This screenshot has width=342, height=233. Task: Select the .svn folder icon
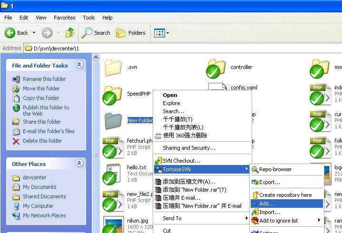pyautogui.click(x=113, y=68)
